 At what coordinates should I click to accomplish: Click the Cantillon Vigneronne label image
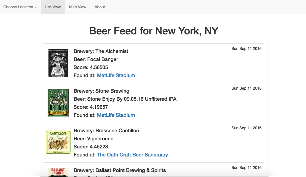[x=58, y=142]
